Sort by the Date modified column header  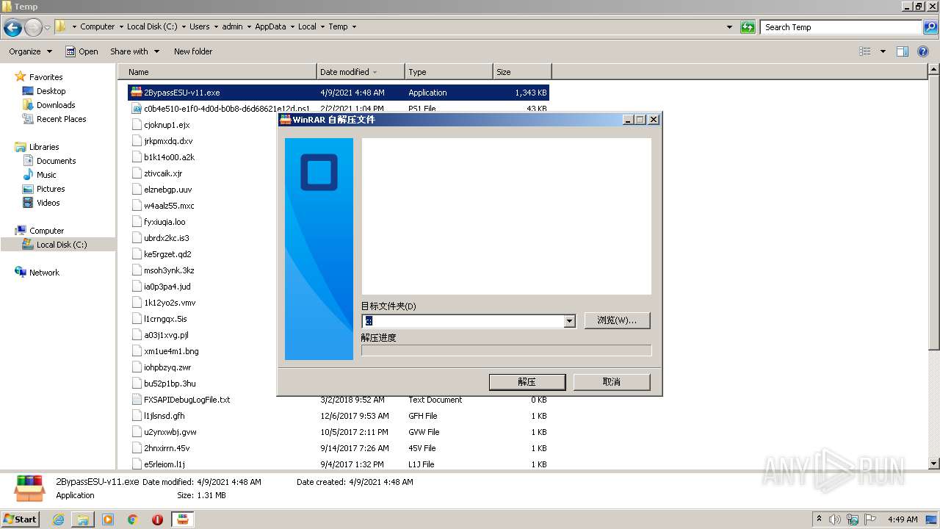(x=361, y=72)
